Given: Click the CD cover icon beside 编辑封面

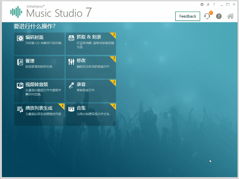Looking at the screenshot, I should (20, 38).
